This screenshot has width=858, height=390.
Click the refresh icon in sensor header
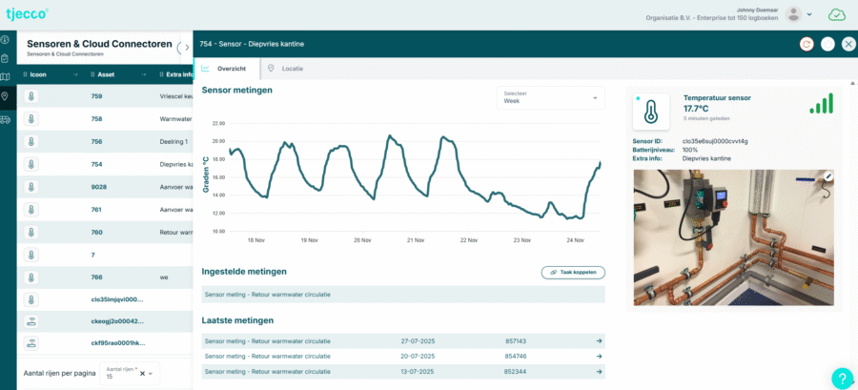click(806, 44)
